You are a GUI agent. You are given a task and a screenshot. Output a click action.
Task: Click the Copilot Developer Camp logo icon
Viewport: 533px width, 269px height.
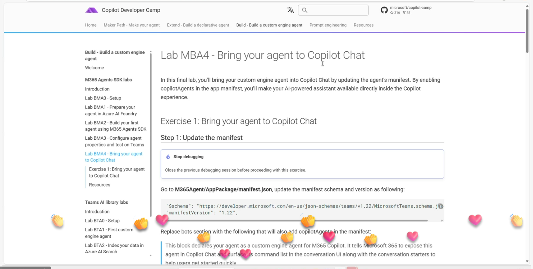[92, 10]
